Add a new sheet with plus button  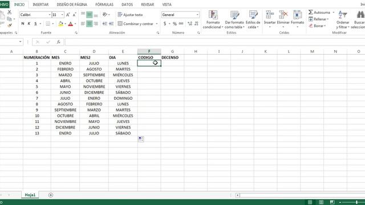(51, 195)
